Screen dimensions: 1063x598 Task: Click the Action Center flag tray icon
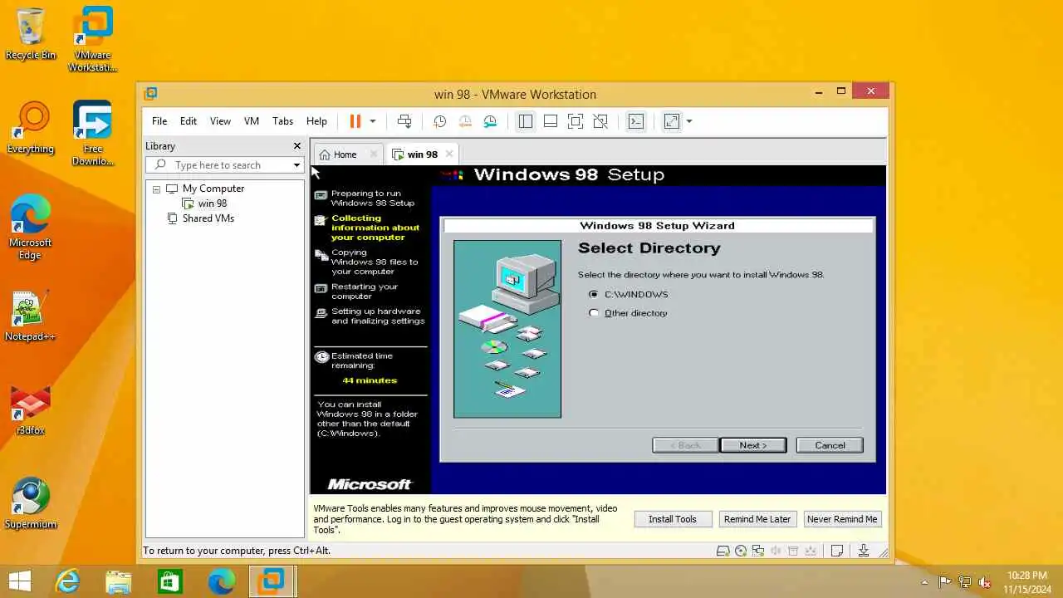click(x=945, y=582)
